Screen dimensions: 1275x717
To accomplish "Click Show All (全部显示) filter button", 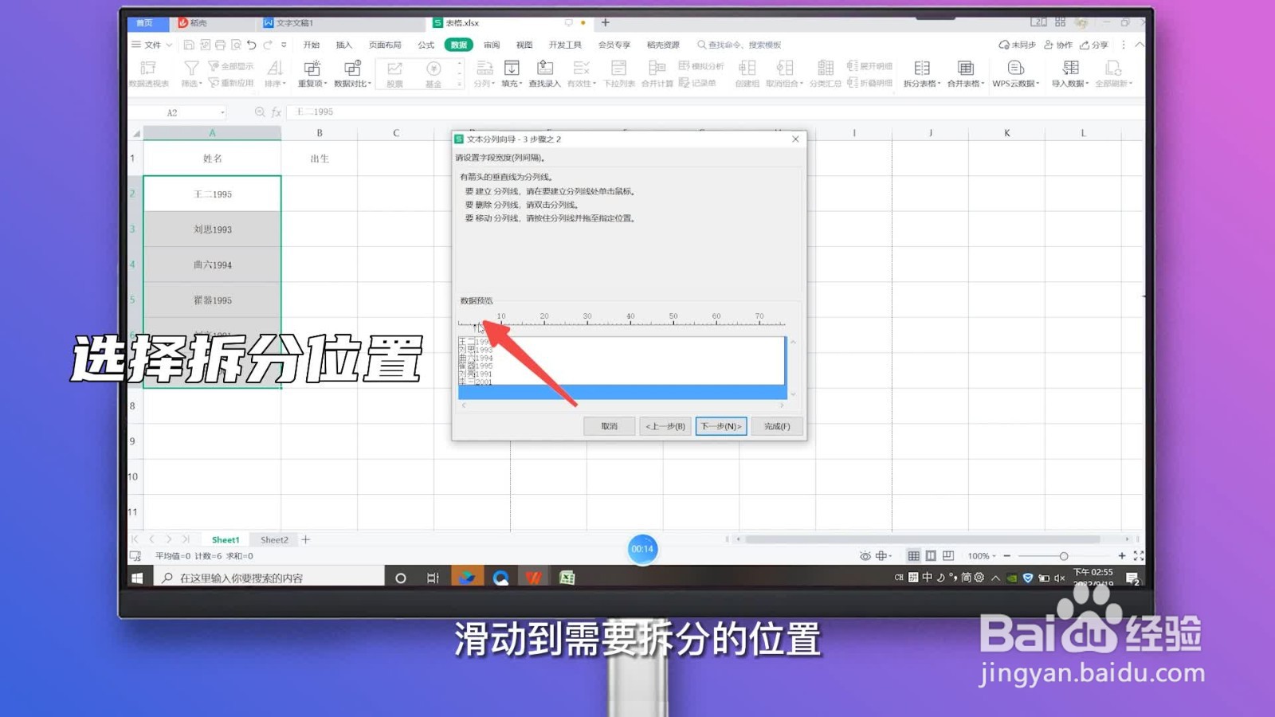I will click(x=231, y=66).
